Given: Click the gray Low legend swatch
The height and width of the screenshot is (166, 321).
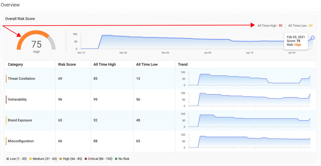Looking at the screenshot, I should pos(8,159).
